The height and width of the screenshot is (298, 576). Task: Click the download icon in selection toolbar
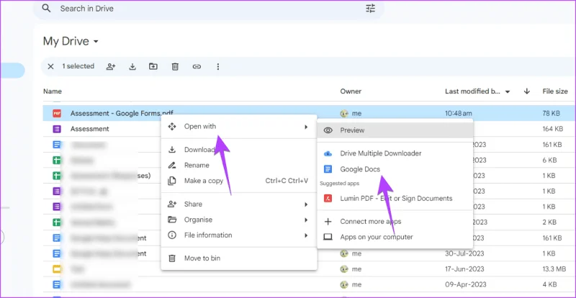coord(132,66)
